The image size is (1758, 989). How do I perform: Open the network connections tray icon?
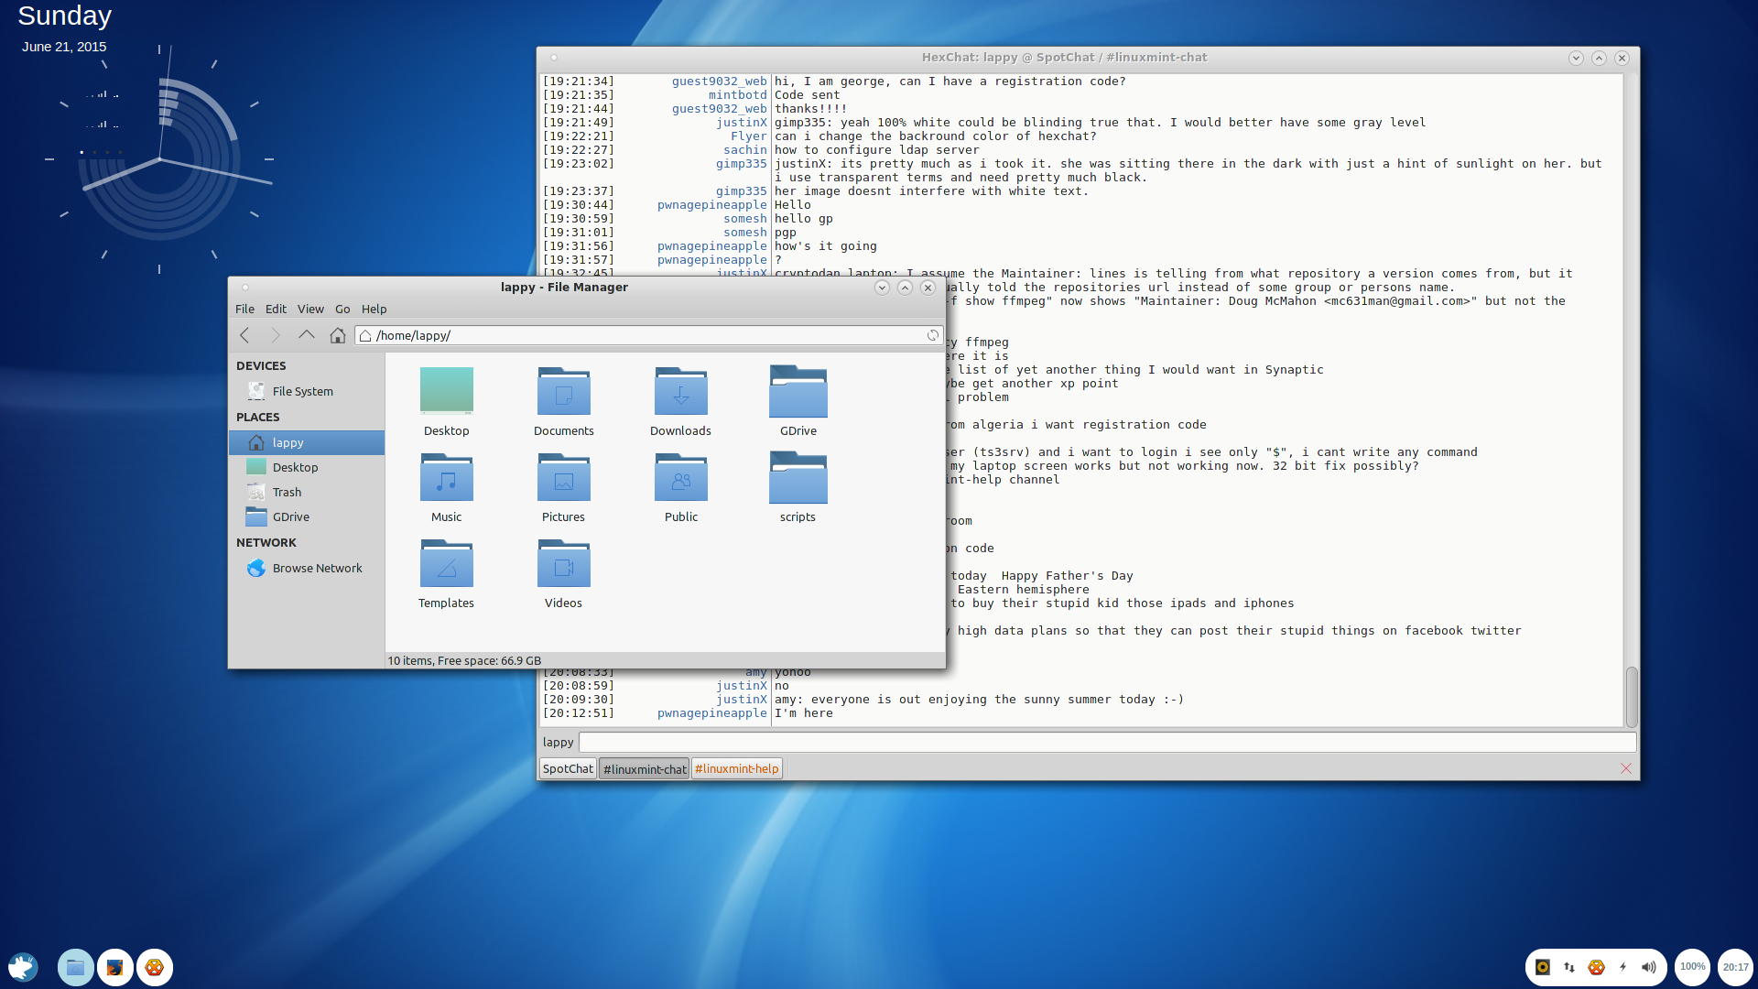1569,967
